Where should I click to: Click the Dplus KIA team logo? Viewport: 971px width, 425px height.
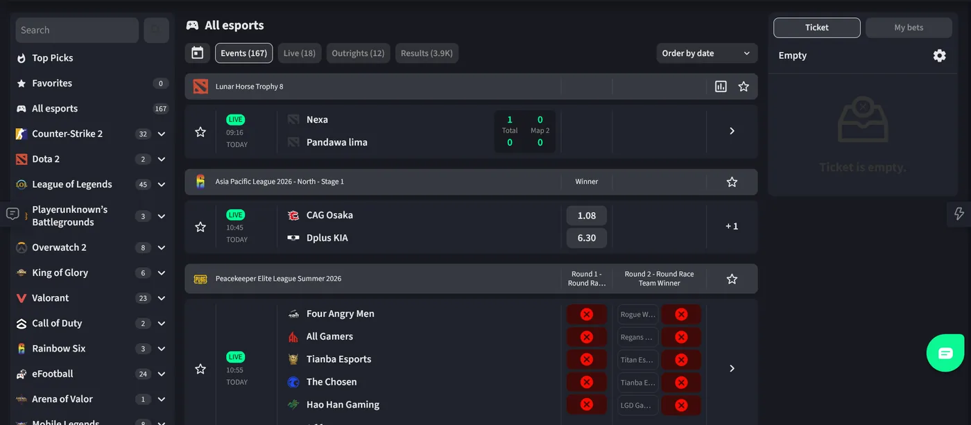click(x=293, y=238)
